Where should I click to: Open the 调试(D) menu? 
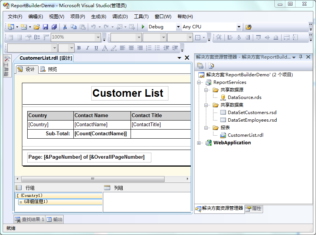pos(120,17)
